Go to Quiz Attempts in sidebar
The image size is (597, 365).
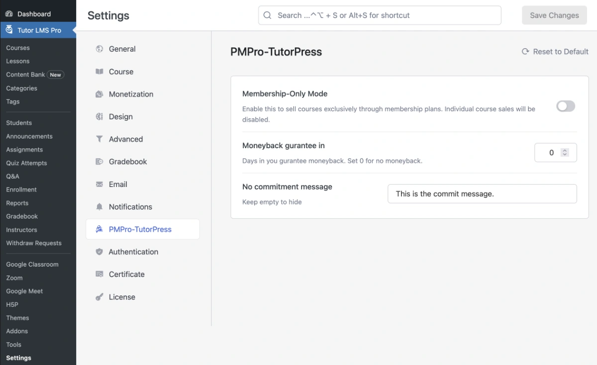pyautogui.click(x=26, y=163)
